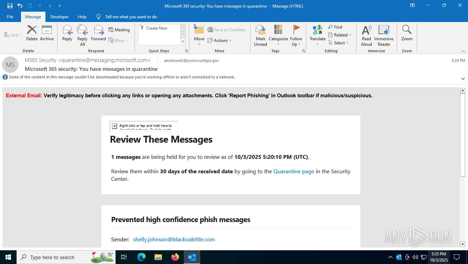Image resolution: width=468 pixels, height=264 pixels.
Task: Launch Immersive Reader
Action: tap(384, 35)
